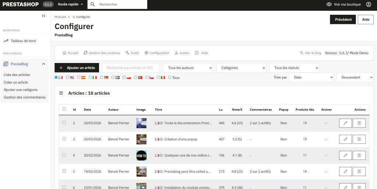
Task: Collapse the PrestaBlog sidebar section chevron
Action: pos(43,64)
